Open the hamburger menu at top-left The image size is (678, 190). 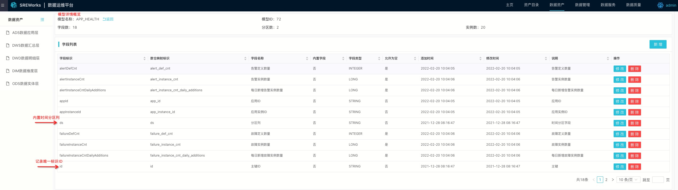[3, 5]
